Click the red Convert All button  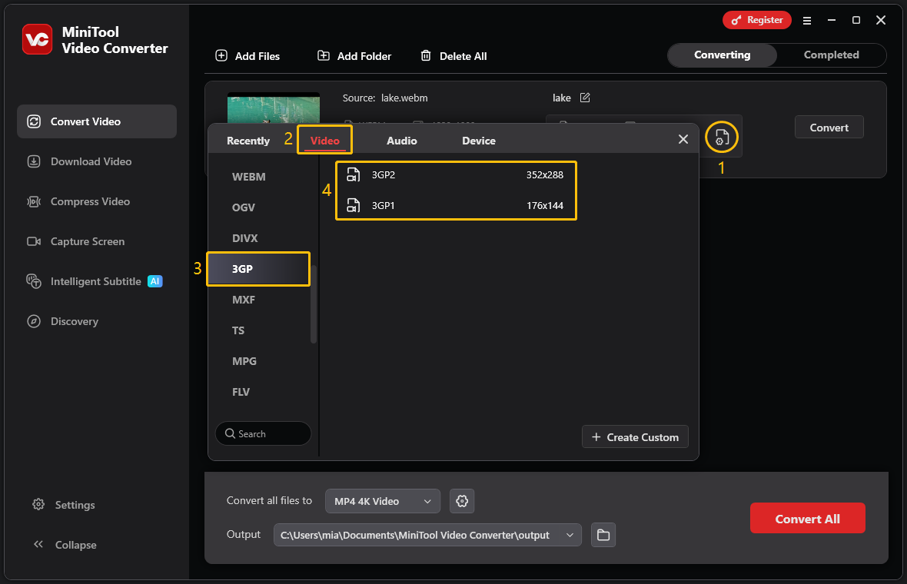click(808, 519)
